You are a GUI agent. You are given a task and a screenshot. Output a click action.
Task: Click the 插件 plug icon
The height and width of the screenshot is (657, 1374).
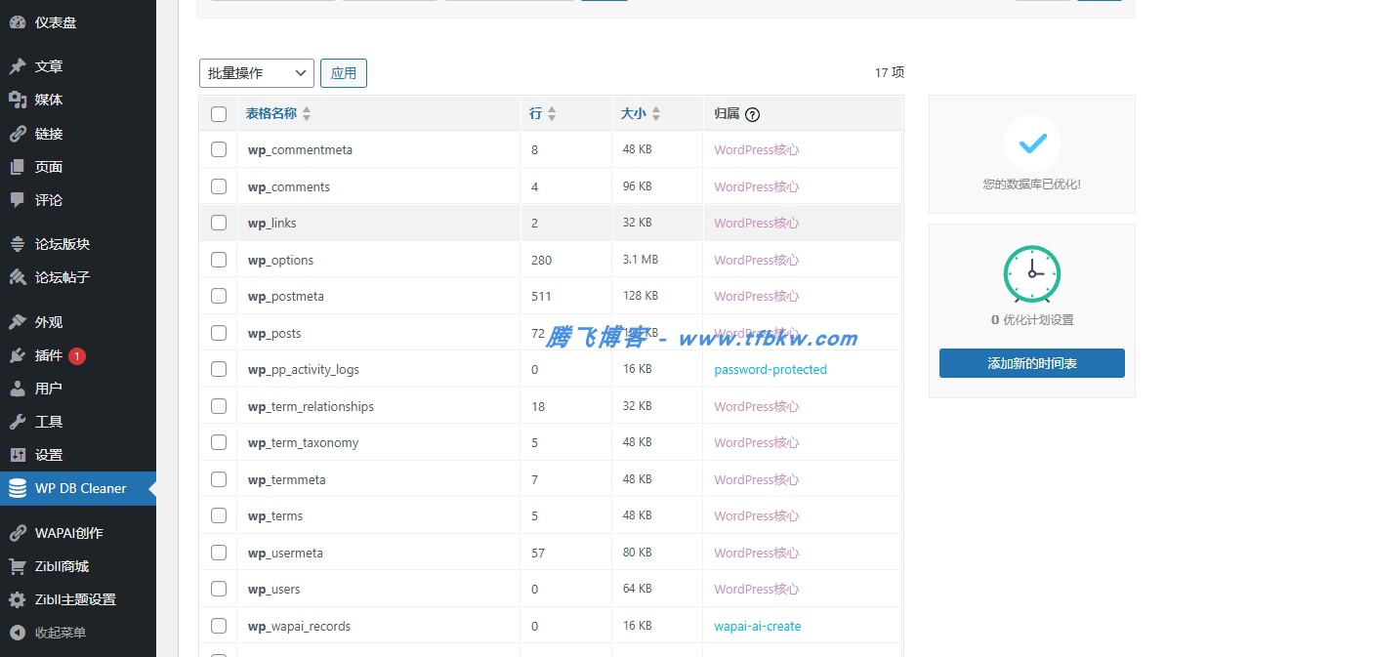18,355
